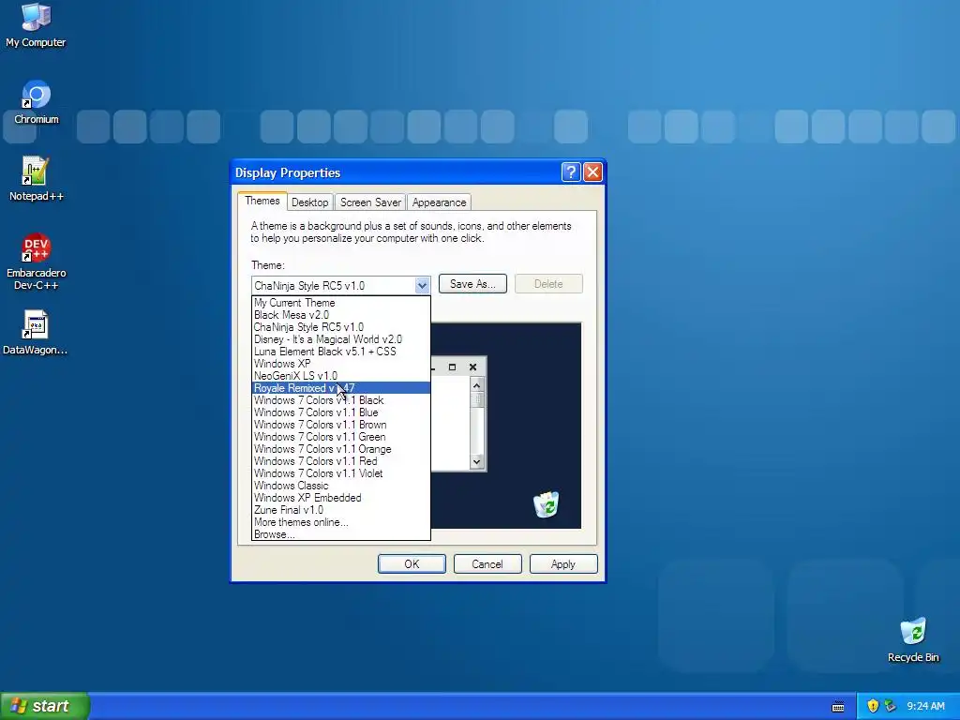The width and height of the screenshot is (960, 720).
Task: Choose Windows 7 Colors v1.1 Violet
Action: (x=341, y=473)
